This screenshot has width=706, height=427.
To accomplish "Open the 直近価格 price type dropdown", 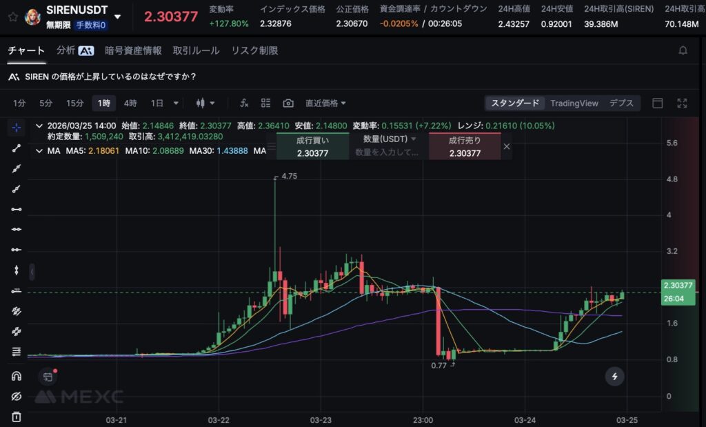I will click(325, 103).
